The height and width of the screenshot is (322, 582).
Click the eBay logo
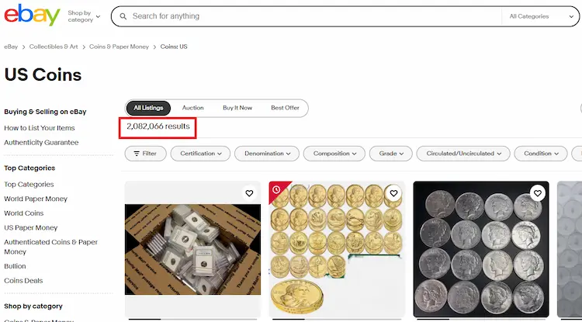point(32,16)
